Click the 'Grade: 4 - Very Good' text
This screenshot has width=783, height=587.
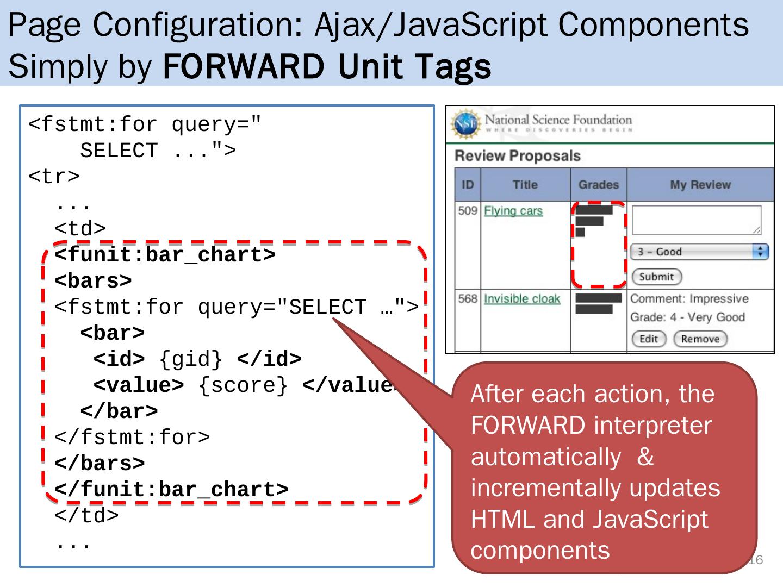687,317
